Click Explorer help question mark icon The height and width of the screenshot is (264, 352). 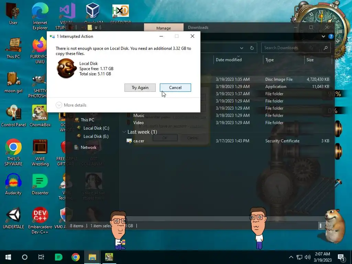tap(331, 36)
